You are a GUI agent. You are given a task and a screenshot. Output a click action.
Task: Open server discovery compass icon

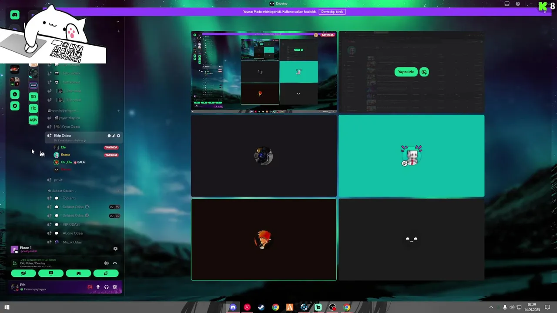coord(15,106)
